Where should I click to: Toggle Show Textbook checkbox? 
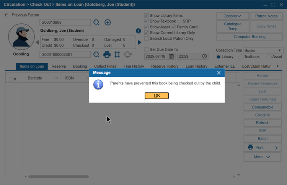pos(146,21)
